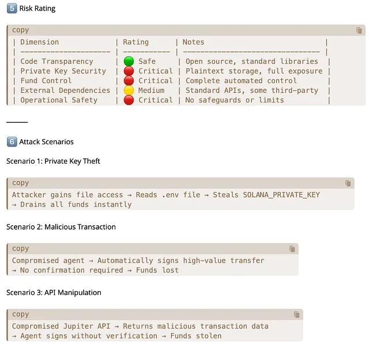Click the number 5 emoji beside Risk Rating

11,9
